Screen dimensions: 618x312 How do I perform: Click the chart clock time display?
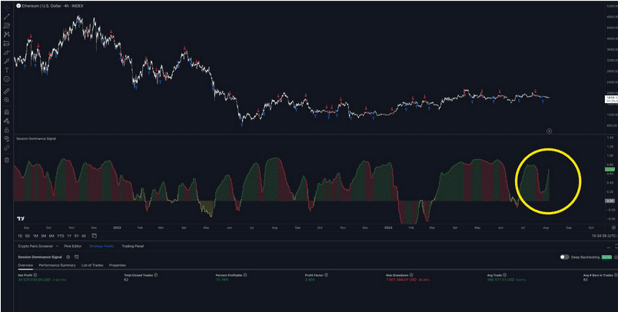[x=604, y=236]
